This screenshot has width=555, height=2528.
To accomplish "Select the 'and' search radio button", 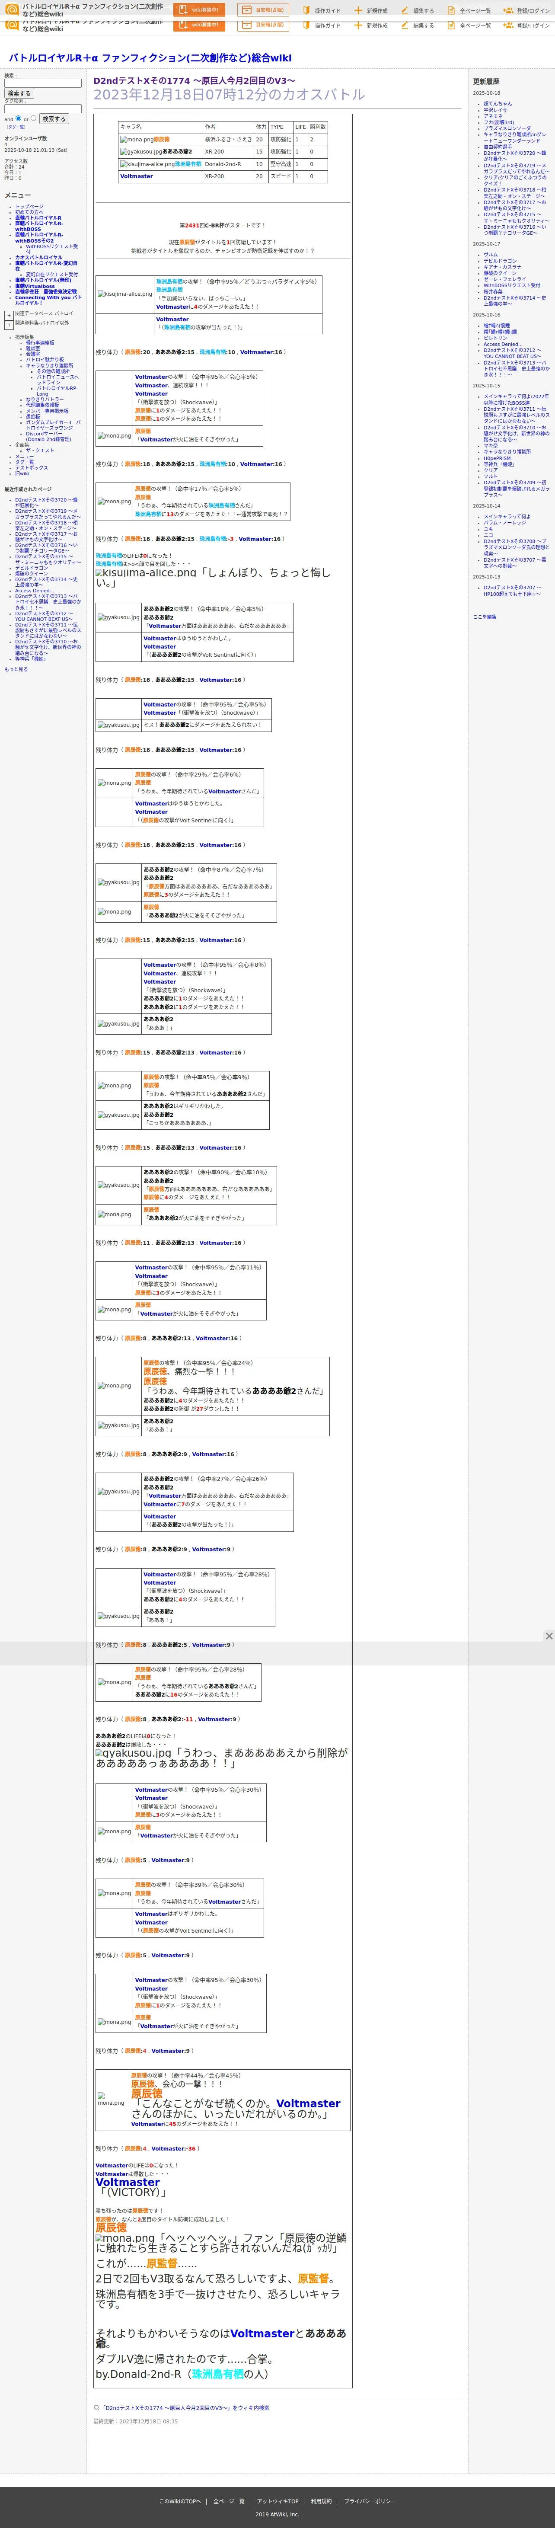I will point(18,119).
